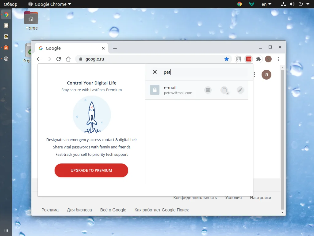
Task: Close the Google tab
Action: click(x=103, y=48)
